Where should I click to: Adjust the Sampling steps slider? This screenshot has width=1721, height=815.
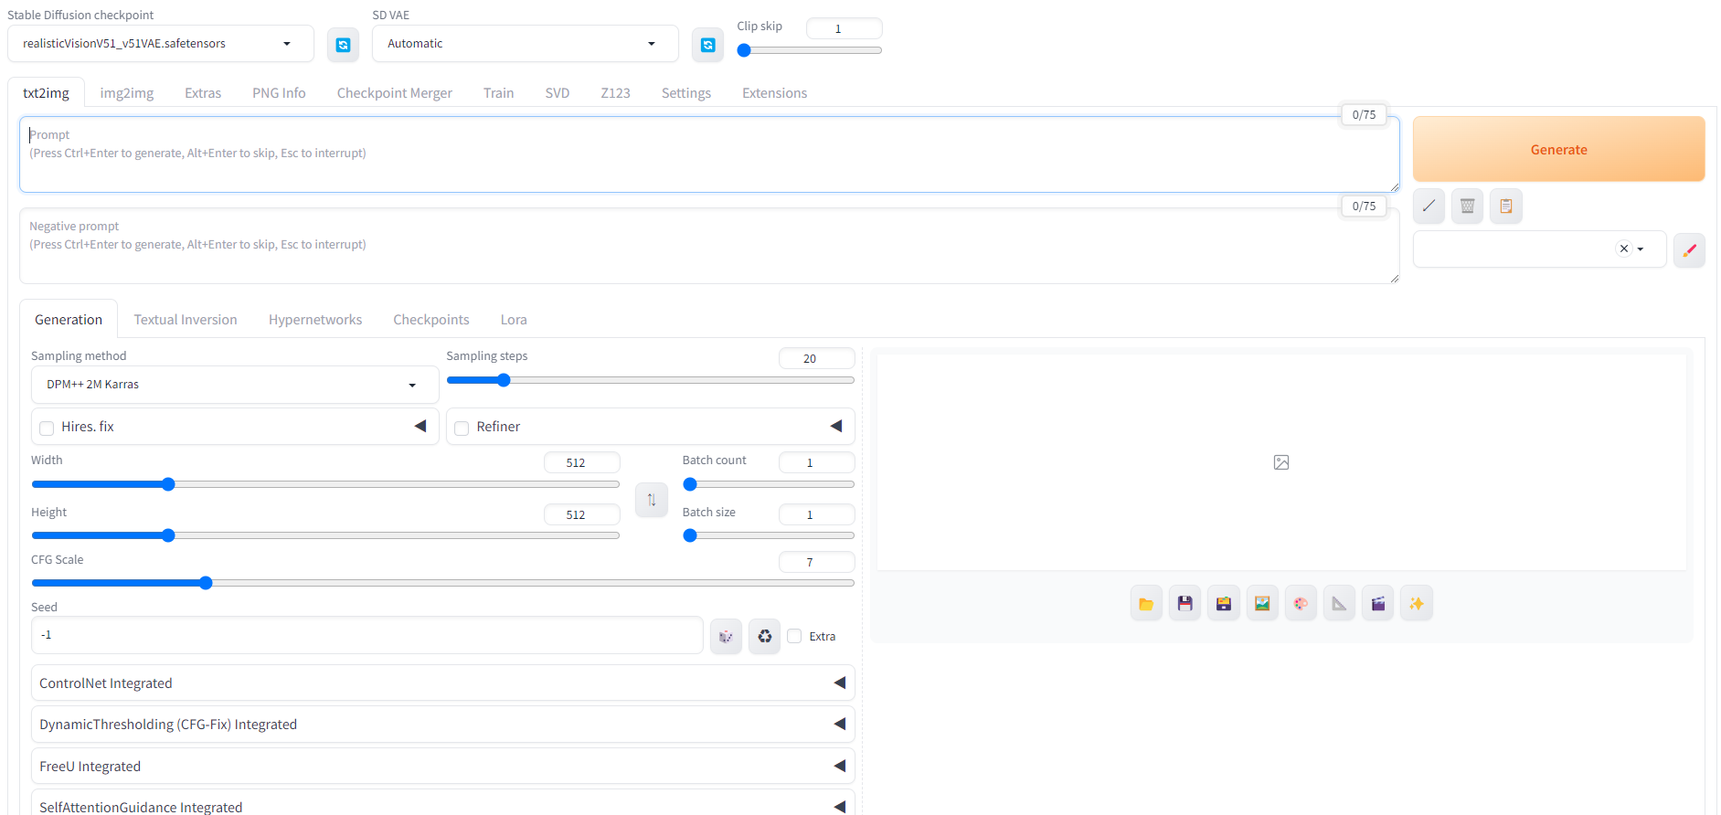651,380
